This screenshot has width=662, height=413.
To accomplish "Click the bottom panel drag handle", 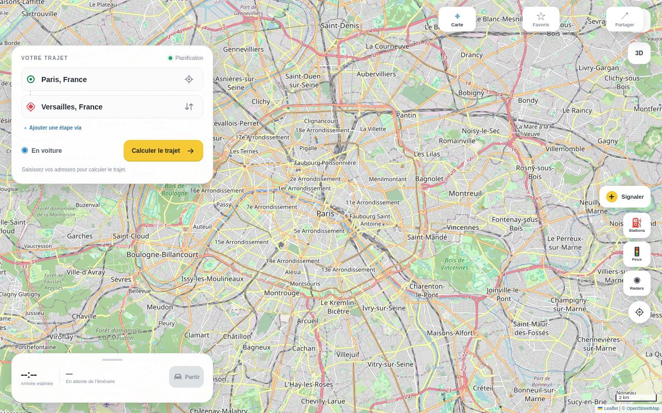I will coord(112,359).
